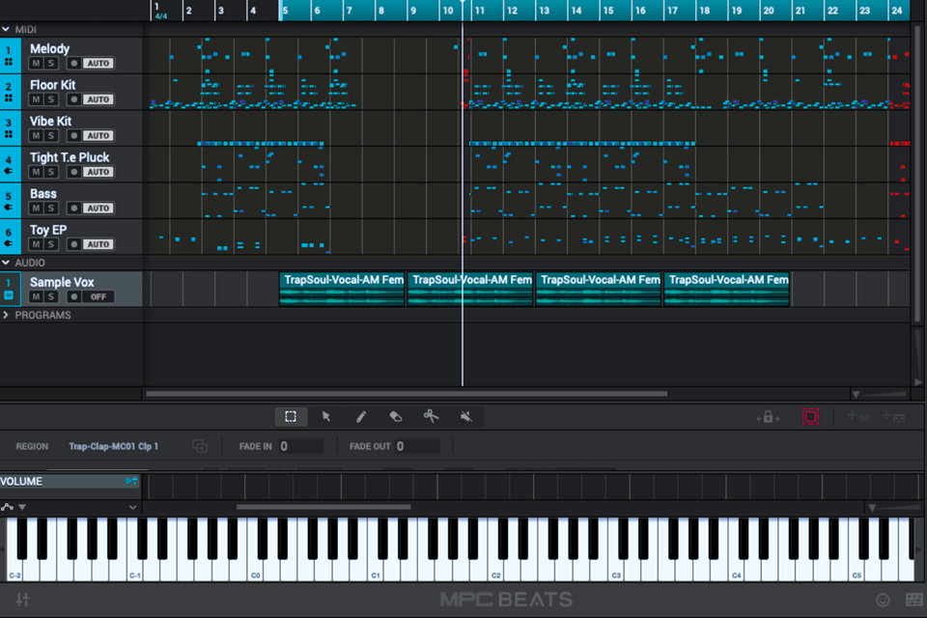Pick the pencil draw tool

point(360,416)
